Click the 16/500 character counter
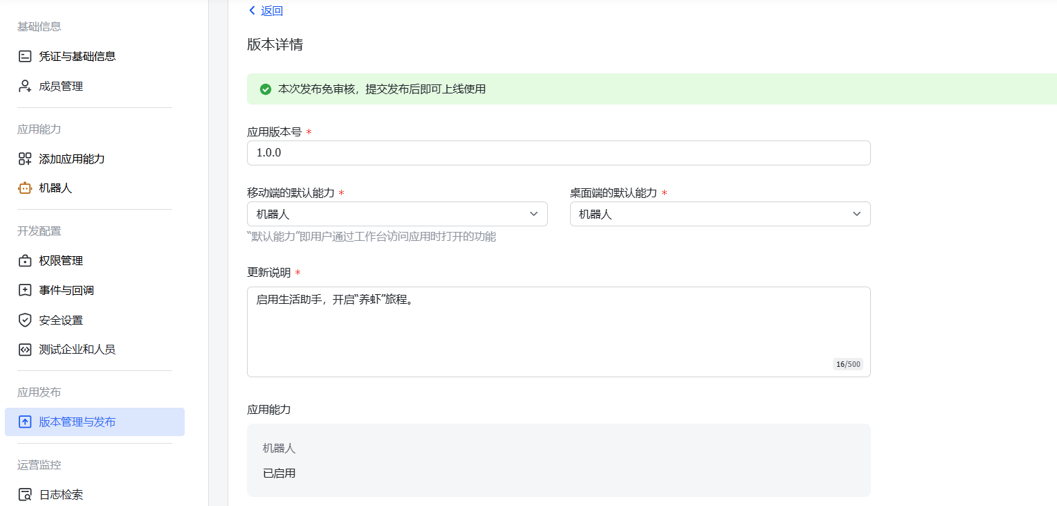1057x506 pixels. click(x=848, y=363)
